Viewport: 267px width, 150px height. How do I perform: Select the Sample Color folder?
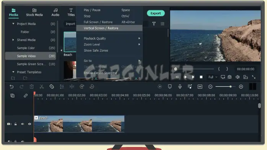coord(31,48)
